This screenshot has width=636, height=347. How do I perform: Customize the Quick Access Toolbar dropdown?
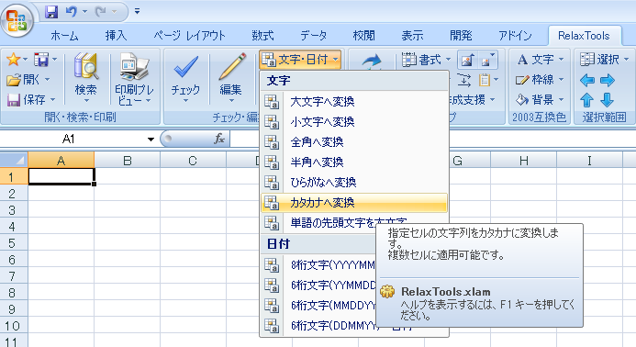click(x=137, y=11)
